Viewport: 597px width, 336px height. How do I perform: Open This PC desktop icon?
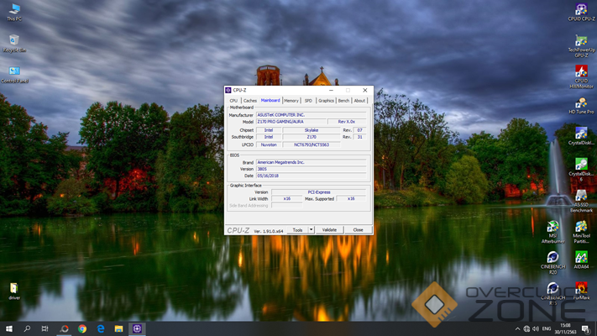coord(14,12)
